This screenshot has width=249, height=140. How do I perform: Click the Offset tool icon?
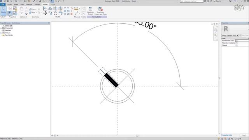[x=50, y=9]
